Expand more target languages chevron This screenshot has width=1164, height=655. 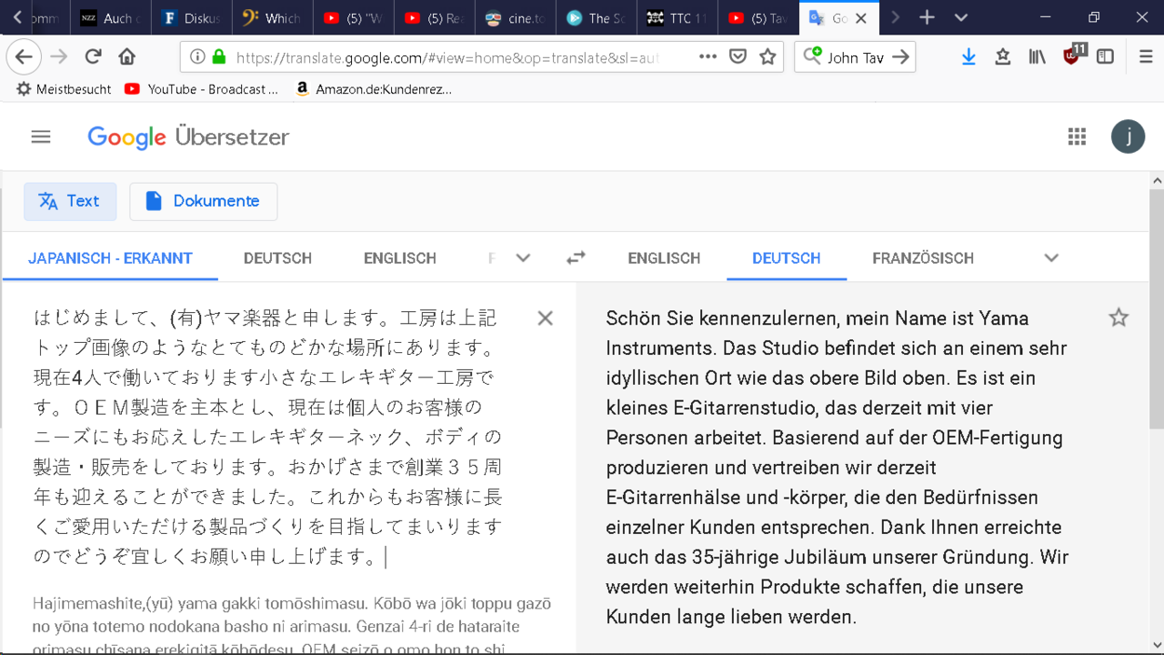[x=1051, y=257]
